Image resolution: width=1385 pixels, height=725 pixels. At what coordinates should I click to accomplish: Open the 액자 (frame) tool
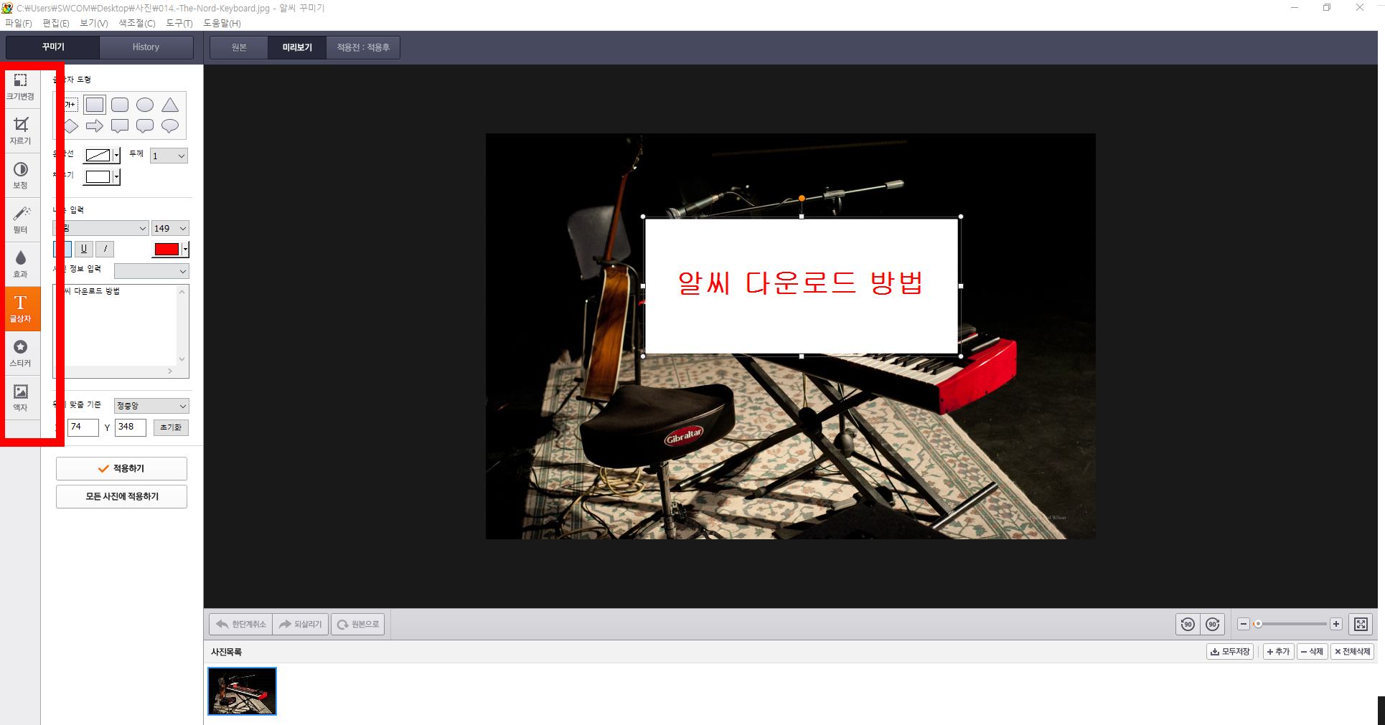pyautogui.click(x=21, y=398)
